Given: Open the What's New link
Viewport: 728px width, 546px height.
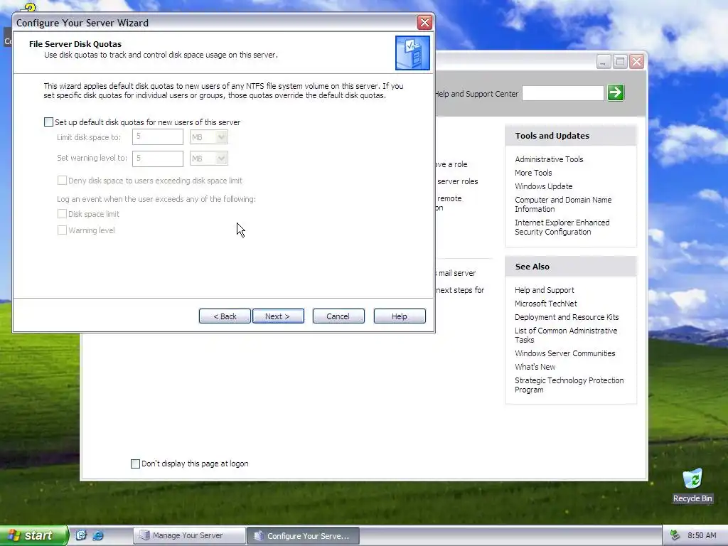Looking at the screenshot, I should click(535, 366).
